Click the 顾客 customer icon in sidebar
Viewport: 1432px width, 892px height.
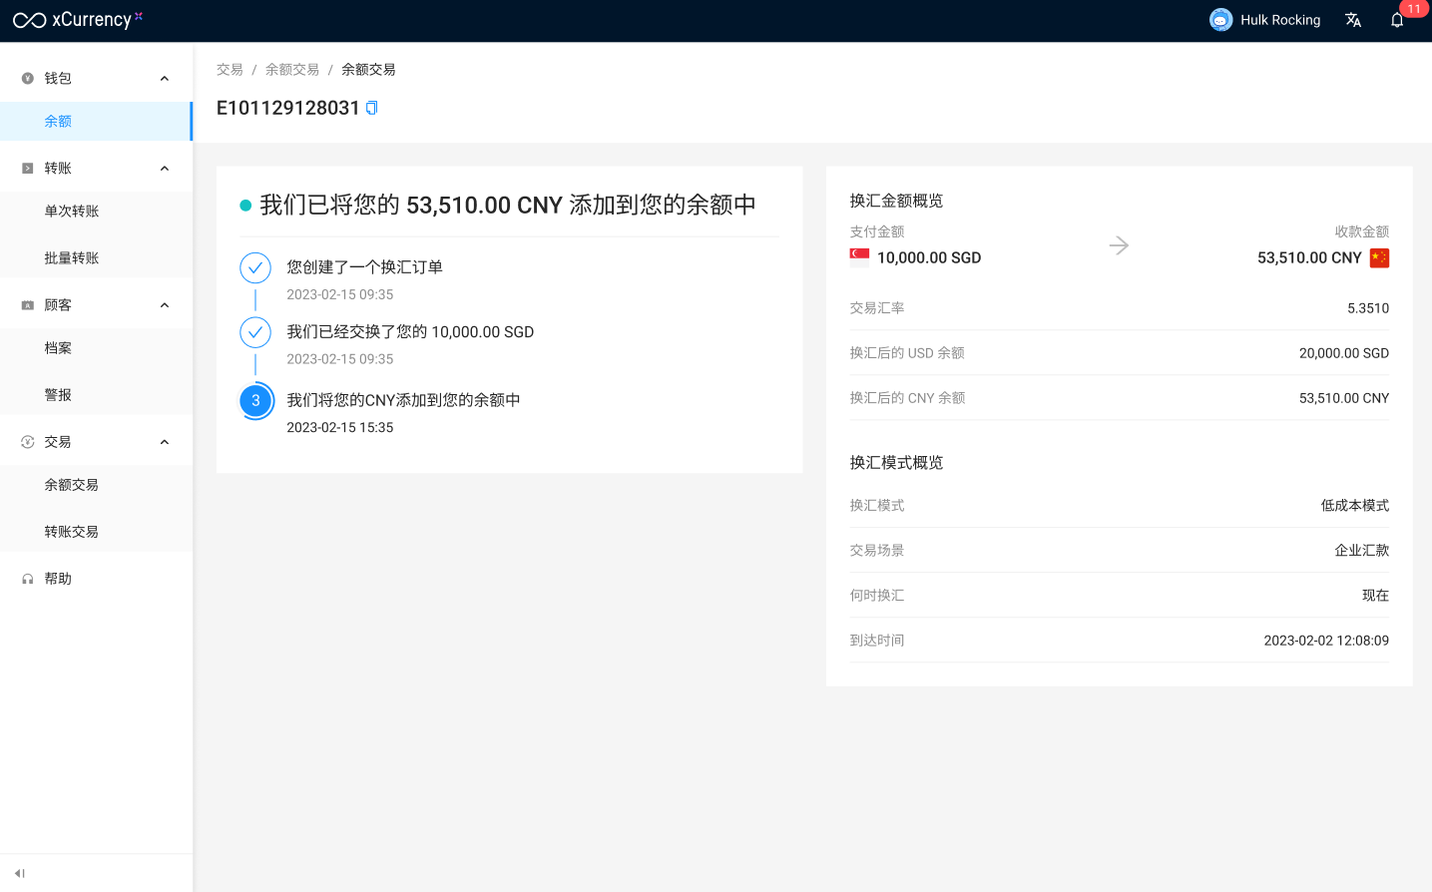tap(28, 305)
